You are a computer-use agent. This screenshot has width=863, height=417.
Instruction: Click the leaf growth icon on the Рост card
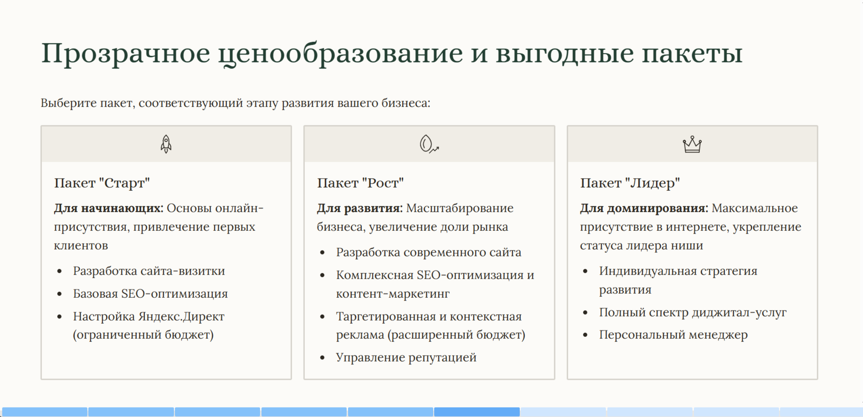tap(428, 144)
